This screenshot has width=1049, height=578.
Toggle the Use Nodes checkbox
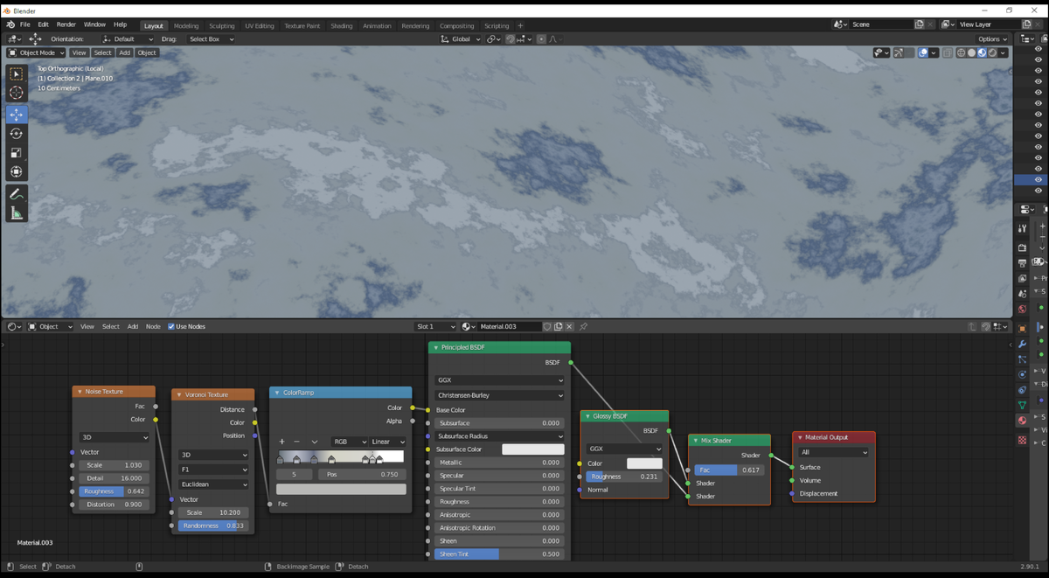(x=171, y=326)
